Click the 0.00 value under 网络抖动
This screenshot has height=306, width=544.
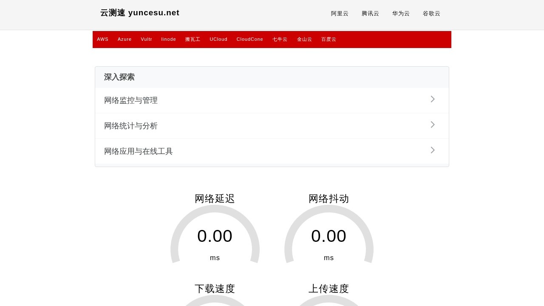[x=329, y=236]
